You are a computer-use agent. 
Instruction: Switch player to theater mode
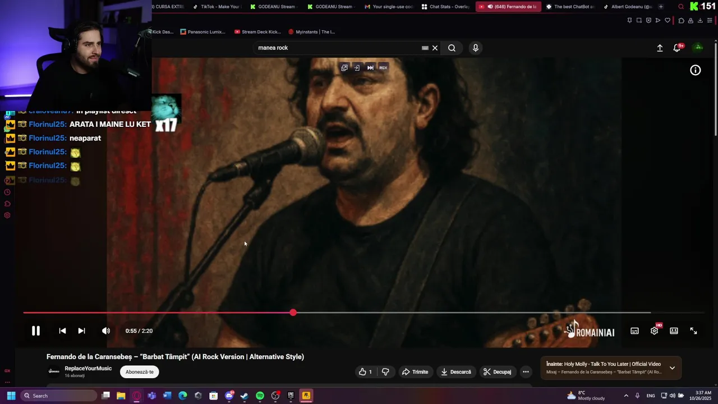674,331
